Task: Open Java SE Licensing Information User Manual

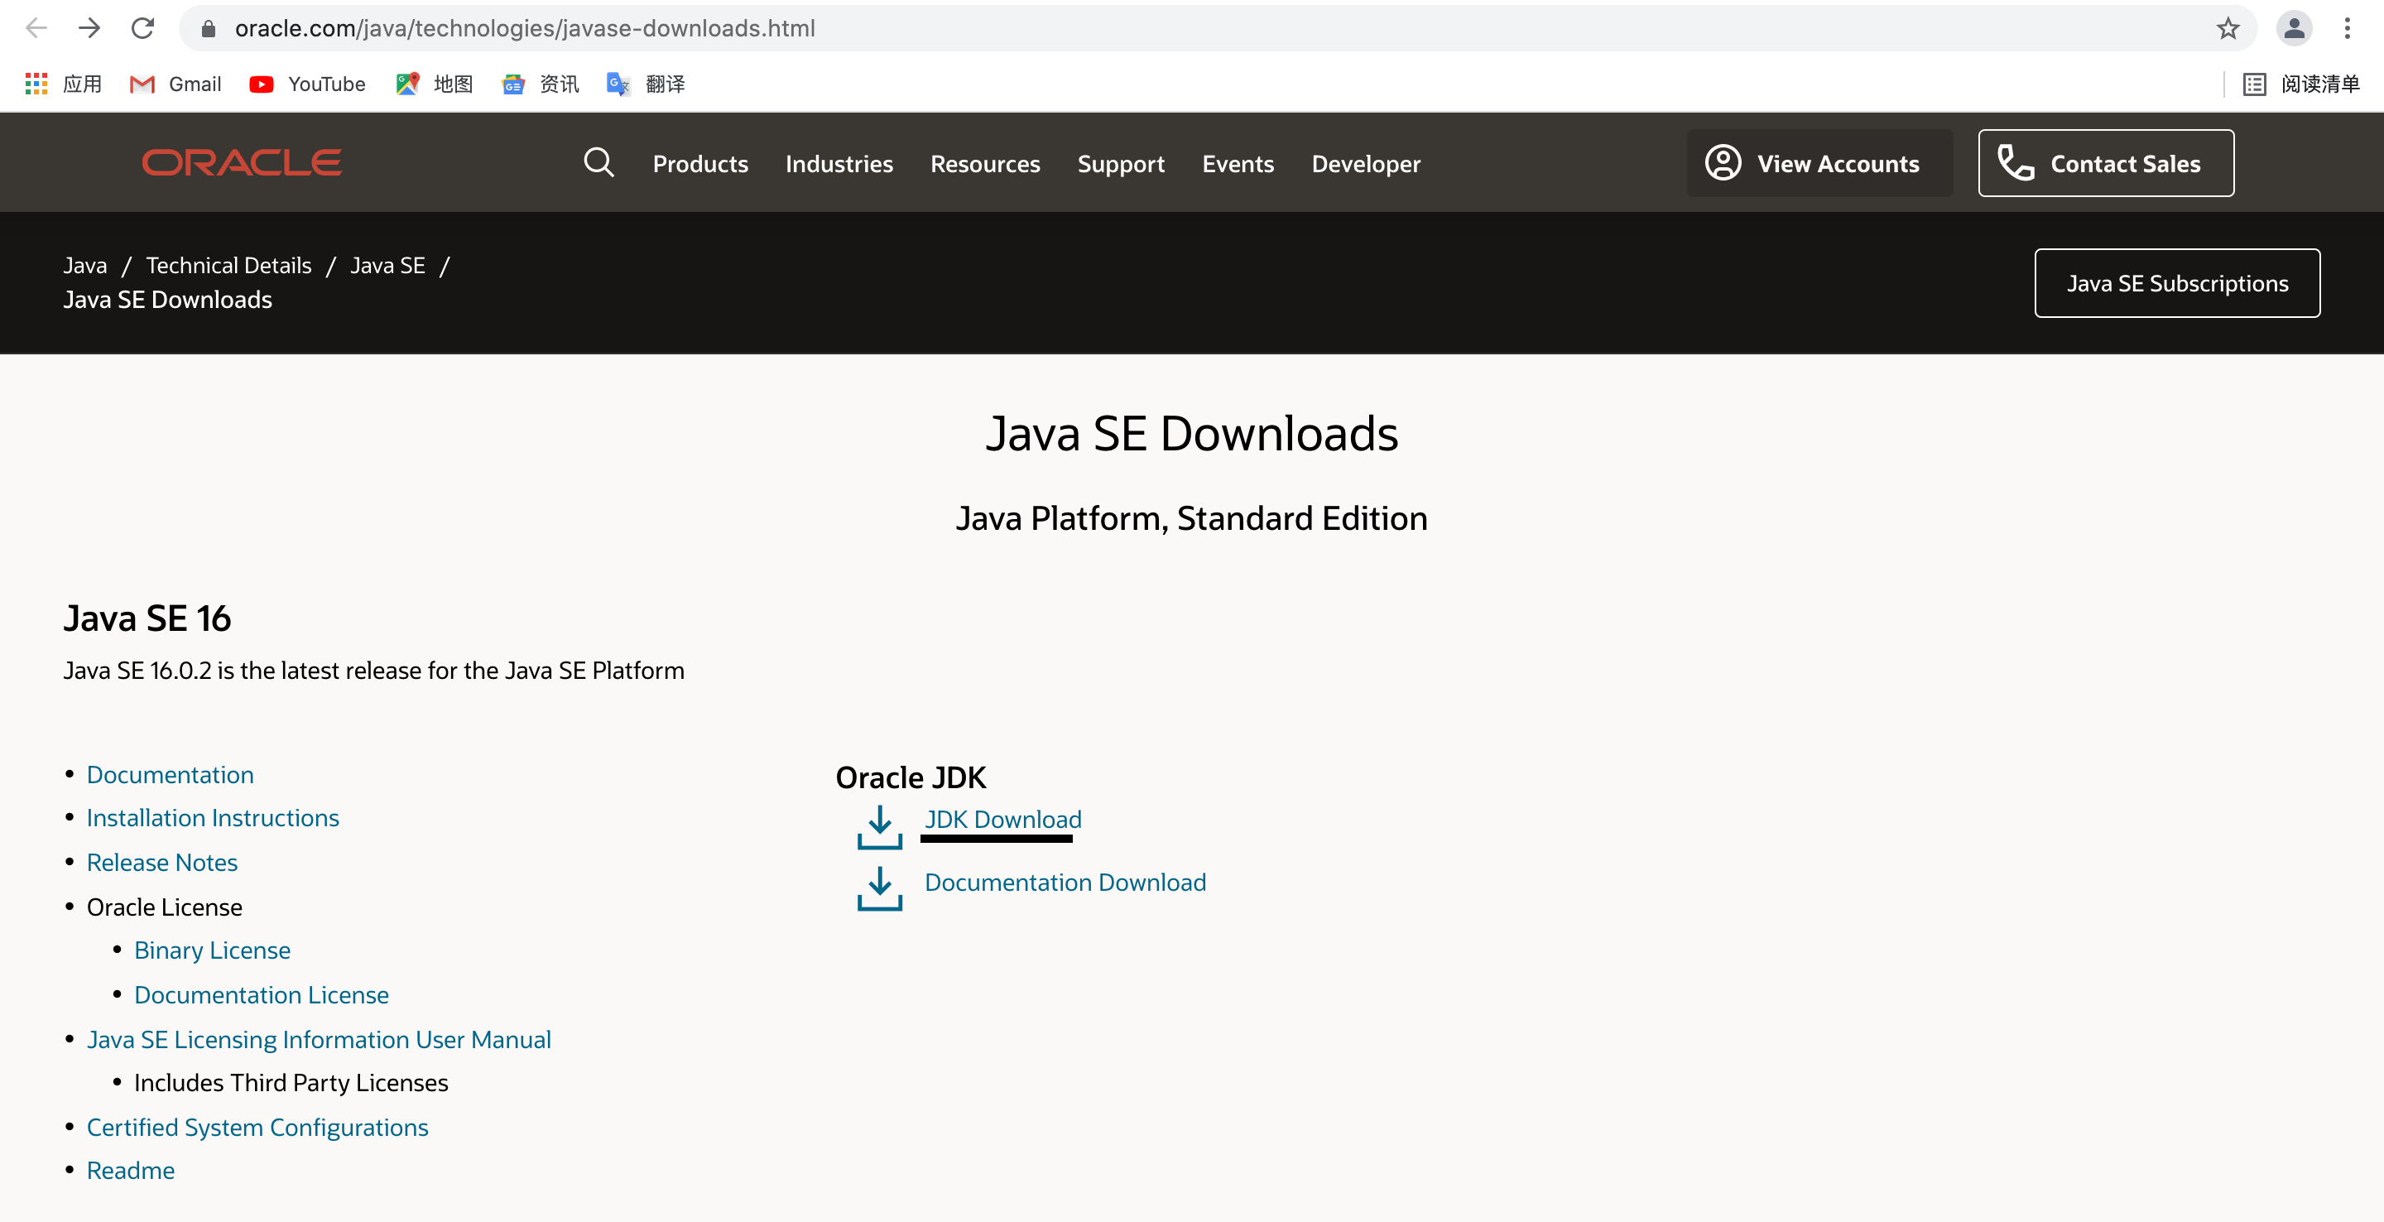Action: [x=320, y=1040]
